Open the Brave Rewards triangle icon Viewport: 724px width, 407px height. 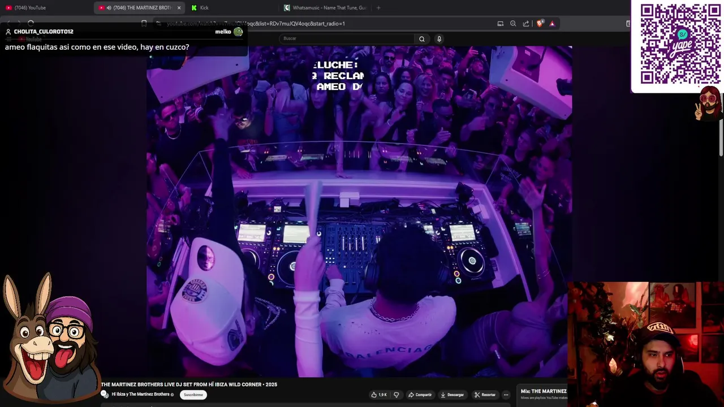pyautogui.click(x=552, y=24)
